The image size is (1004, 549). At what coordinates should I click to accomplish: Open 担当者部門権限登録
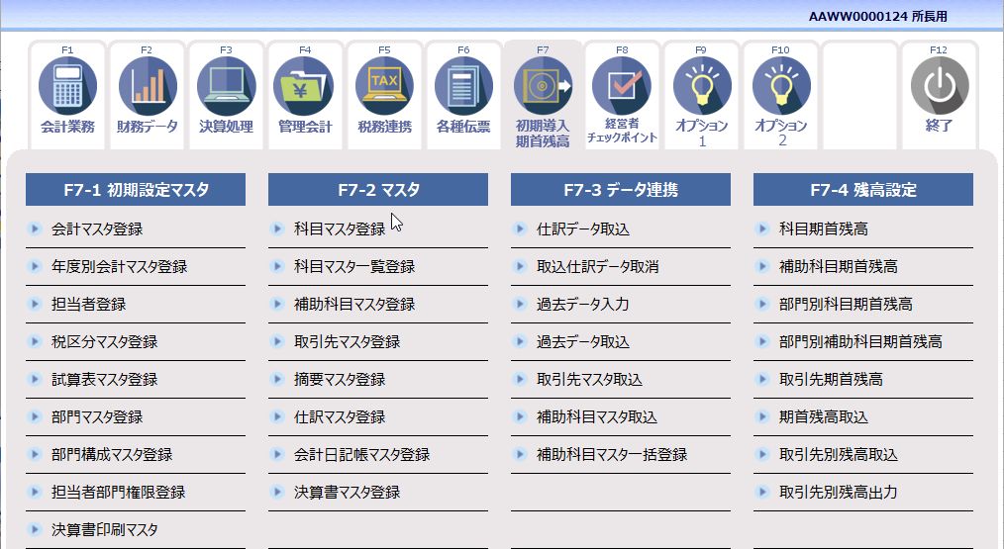point(119,492)
